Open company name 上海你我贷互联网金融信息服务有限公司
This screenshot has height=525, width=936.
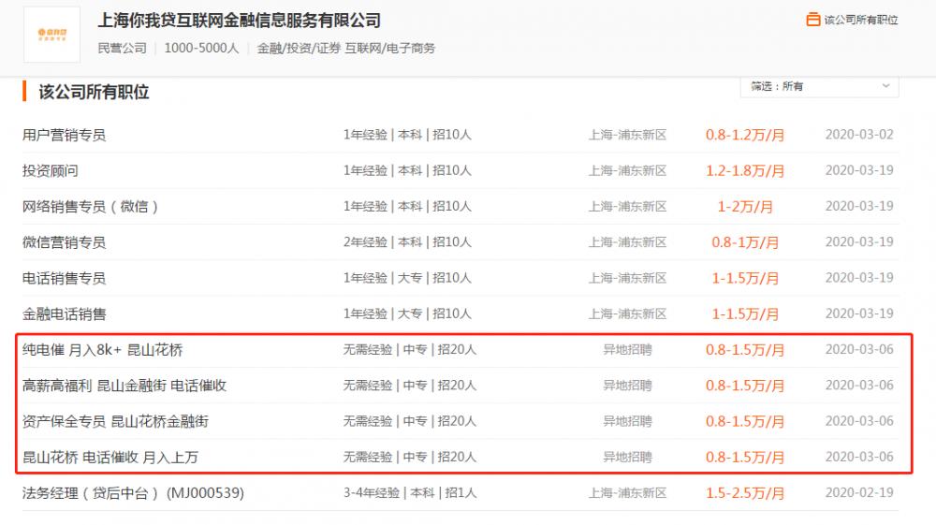tap(239, 21)
